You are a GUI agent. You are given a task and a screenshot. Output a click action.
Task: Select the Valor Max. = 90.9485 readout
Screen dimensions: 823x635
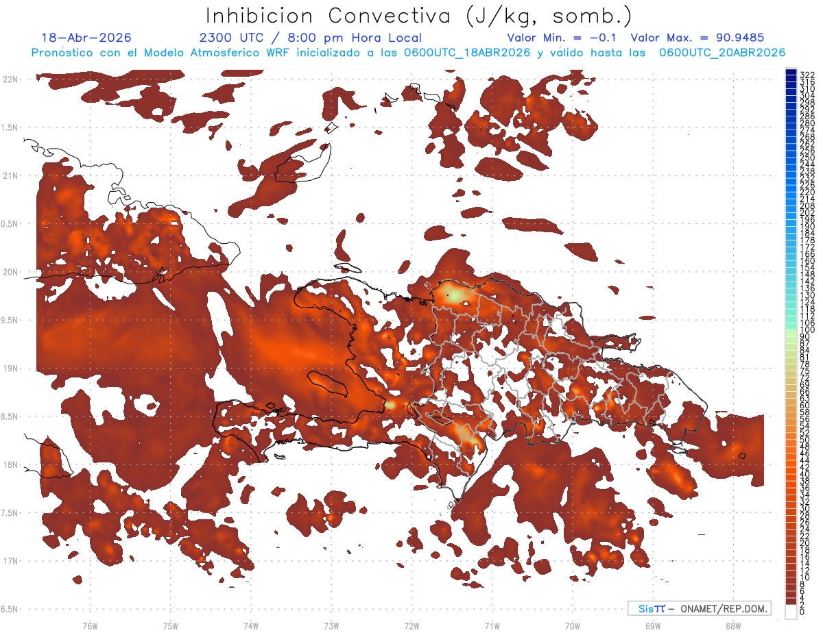[x=697, y=38]
